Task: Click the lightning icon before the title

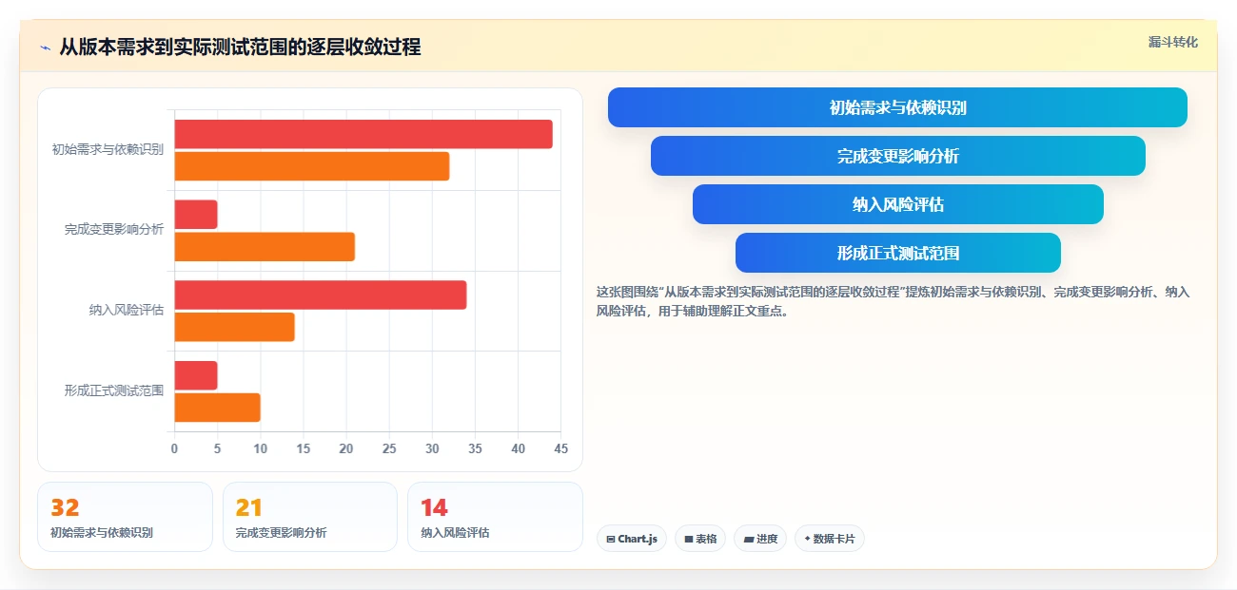Action: (45, 48)
